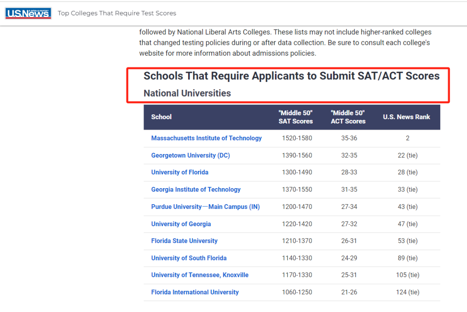Click the rank 33 (tie)
Image resolution: width=467 pixels, height=312 pixels.
point(407,189)
